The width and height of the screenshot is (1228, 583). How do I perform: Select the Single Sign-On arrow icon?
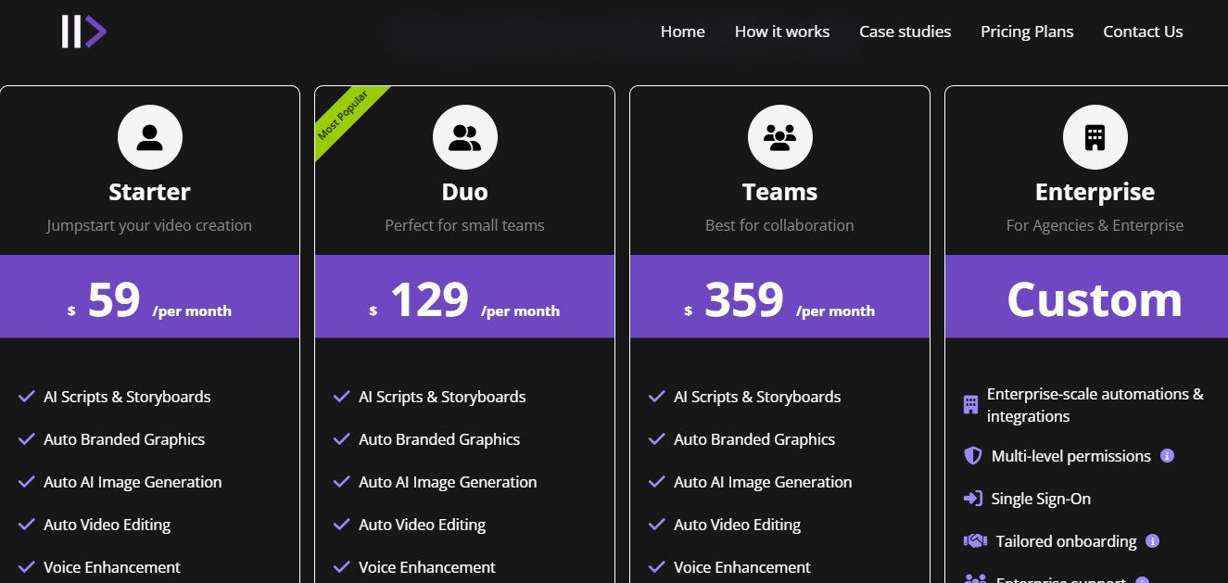[x=972, y=498]
